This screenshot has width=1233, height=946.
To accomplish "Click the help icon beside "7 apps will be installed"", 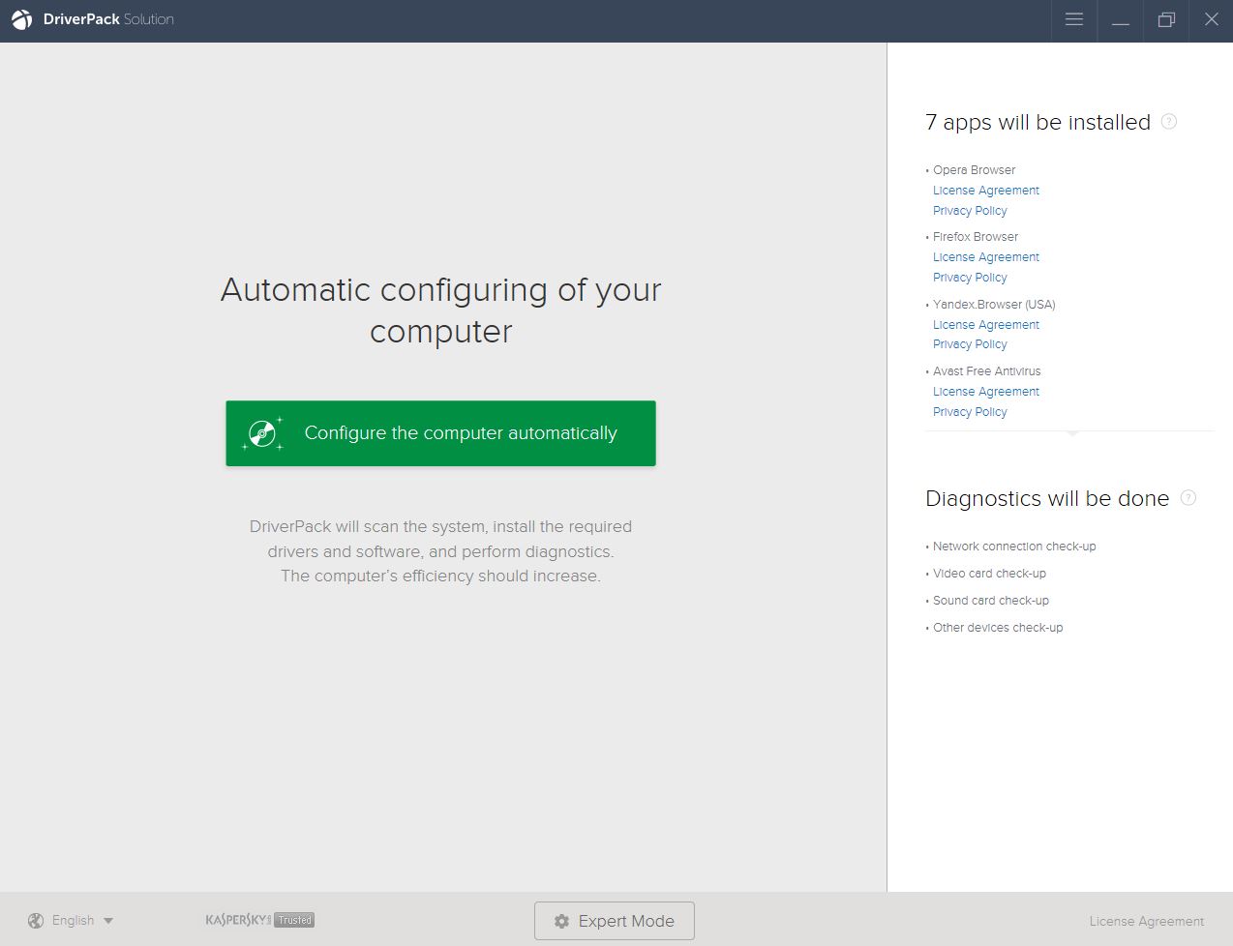I will coord(1168,122).
